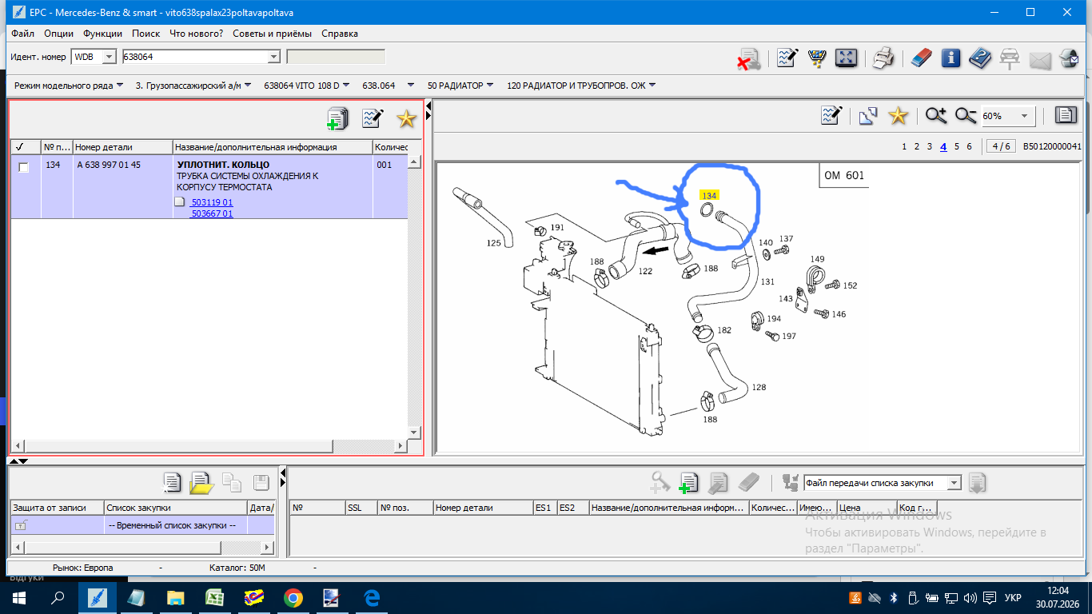The image size is (1092, 614).
Task: Open the WDB identifier dropdown
Action: (110, 57)
